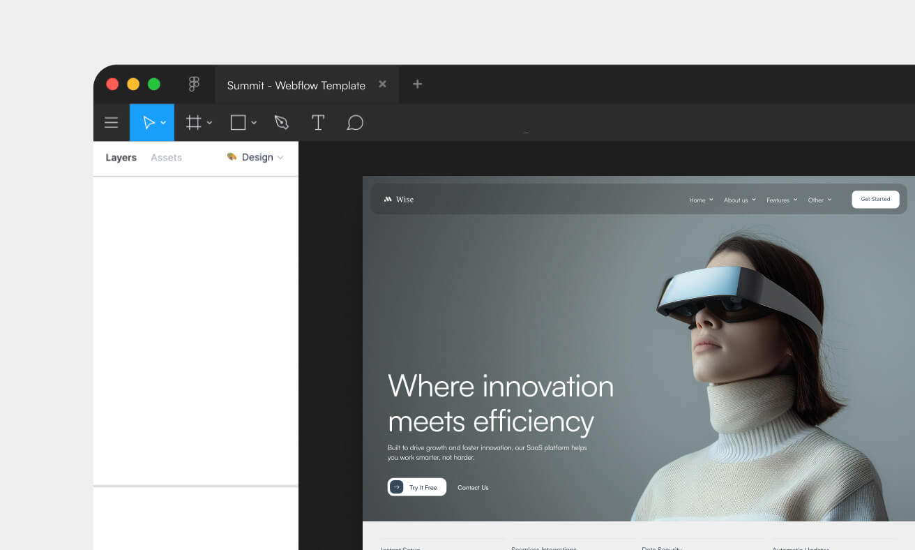Screen dimensions: 915x550
Task: Open the comments bubble tool
Action: click(x=355, y=122)
